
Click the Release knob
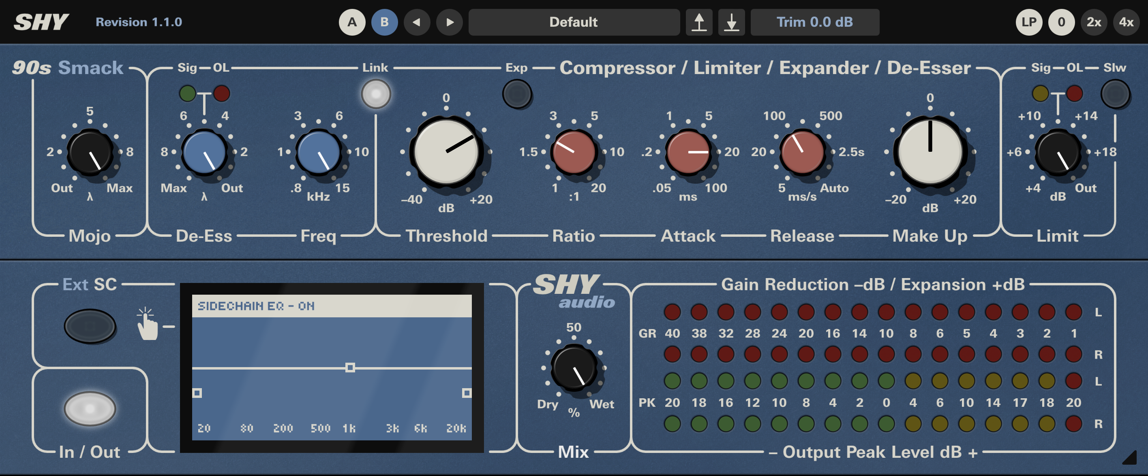802,152
